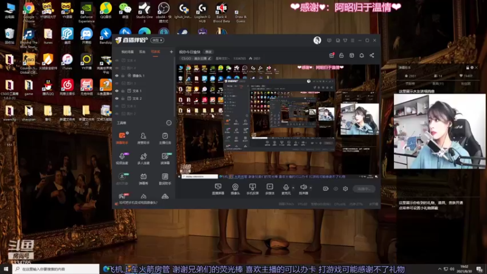Expand the toolbox more-options circle button
487x274 pixels.
[x=169, y=123]
